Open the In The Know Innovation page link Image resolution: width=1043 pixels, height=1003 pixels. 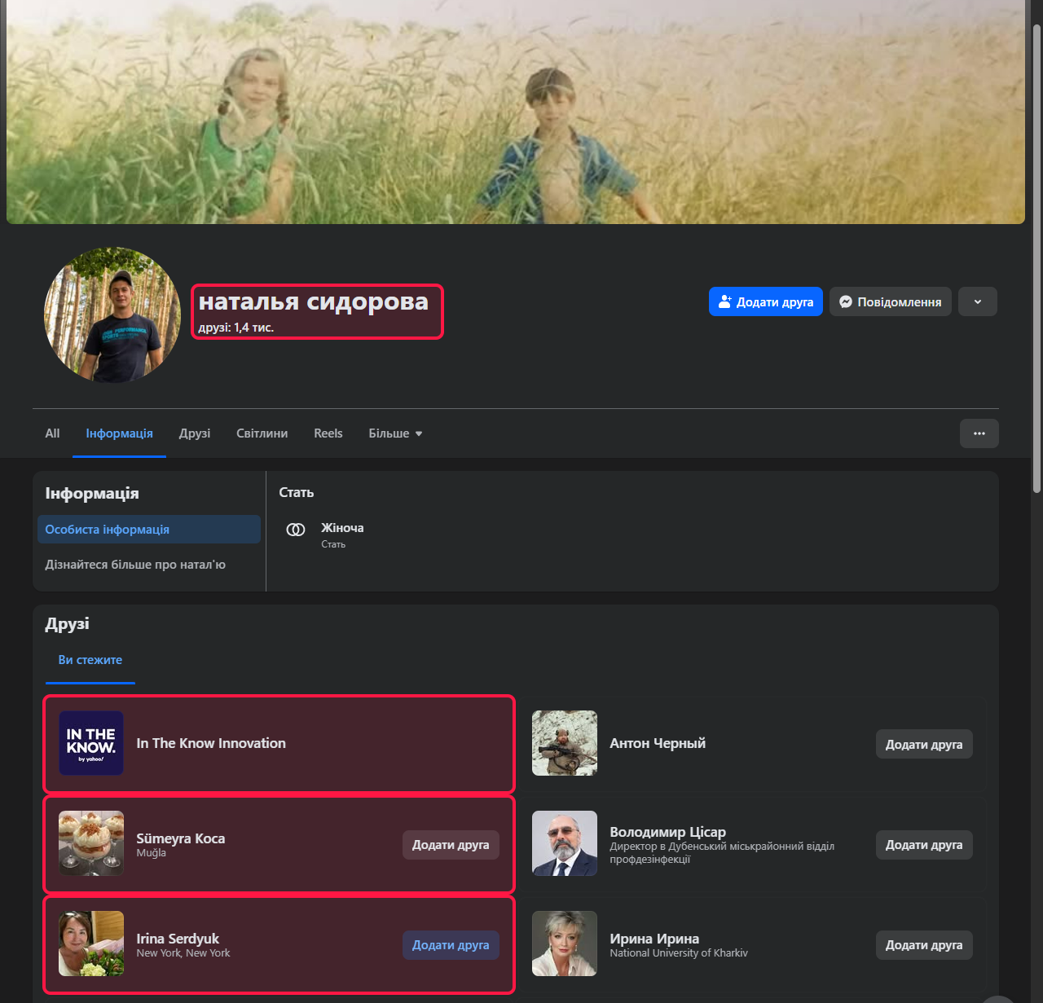click(x=211, y=743)
